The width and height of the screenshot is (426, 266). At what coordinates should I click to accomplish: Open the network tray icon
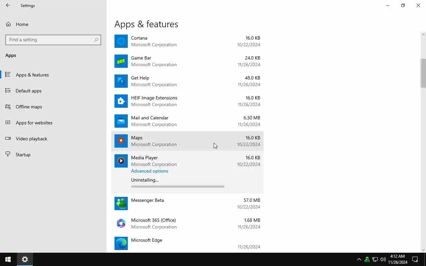coord(375,259)
